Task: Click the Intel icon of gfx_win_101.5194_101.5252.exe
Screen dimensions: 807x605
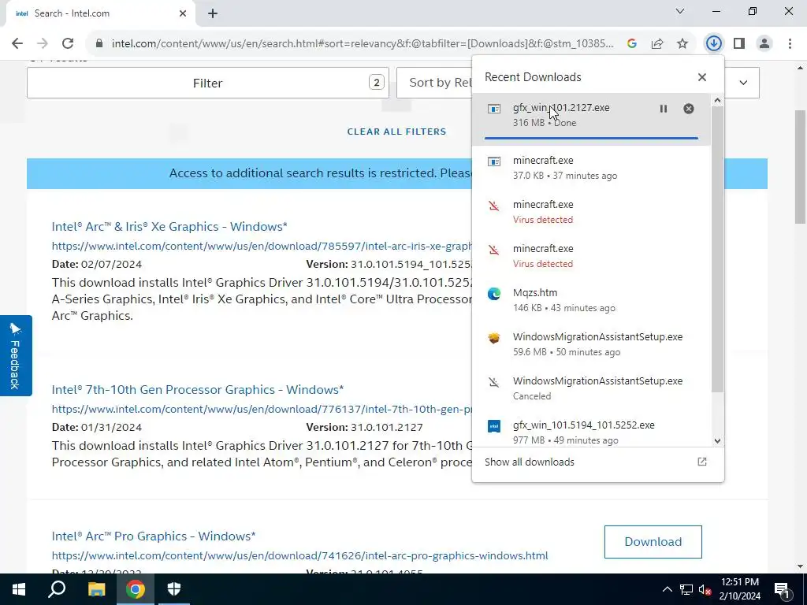Action: (494, 426)
